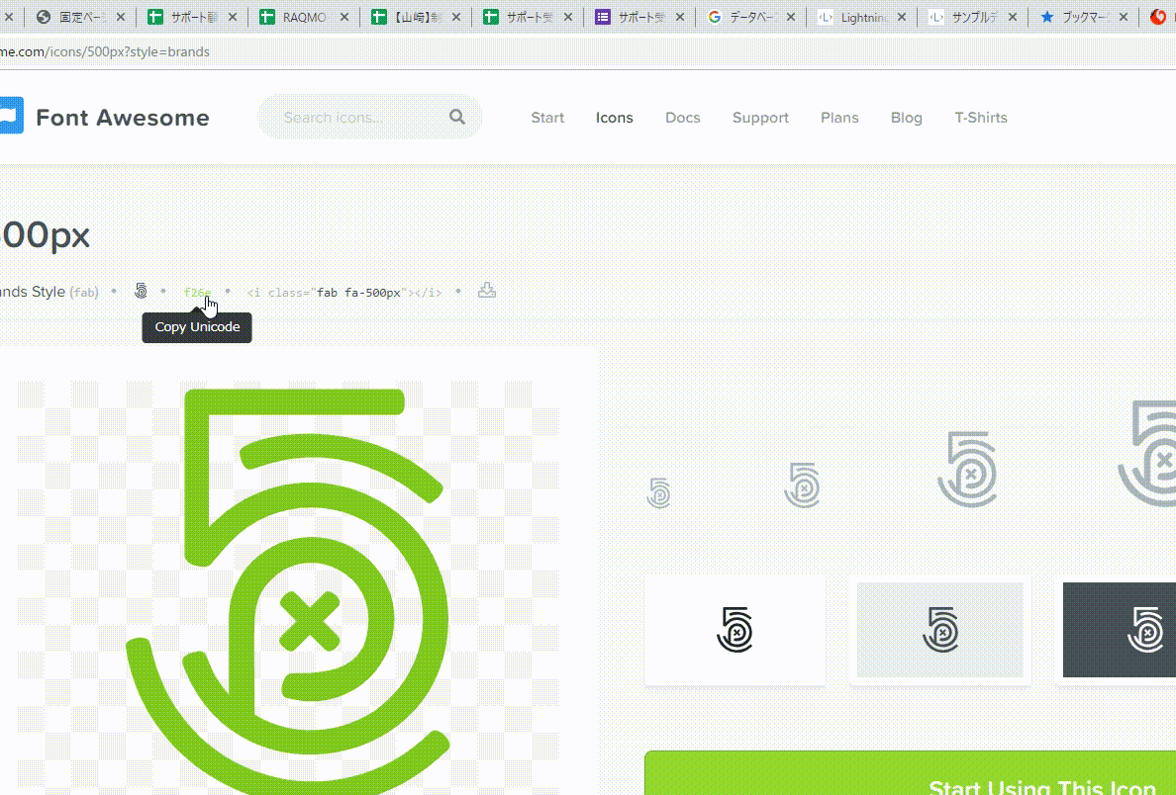Click the globe favicon on the 固定ページ tab
This screenshot has width=1176, height=795.
tap(44, 17)
